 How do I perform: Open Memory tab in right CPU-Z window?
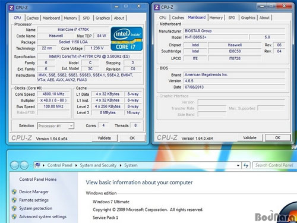[x=216, y=18]
